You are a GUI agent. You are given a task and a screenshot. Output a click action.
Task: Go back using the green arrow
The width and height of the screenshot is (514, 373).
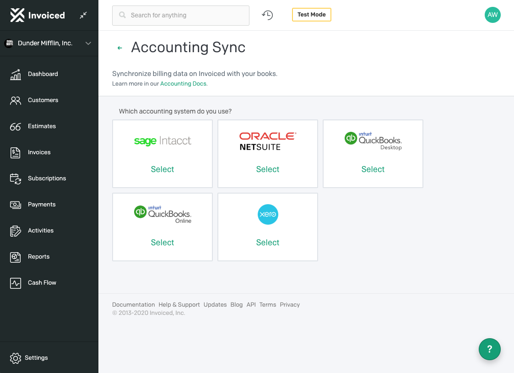[120, 48]
